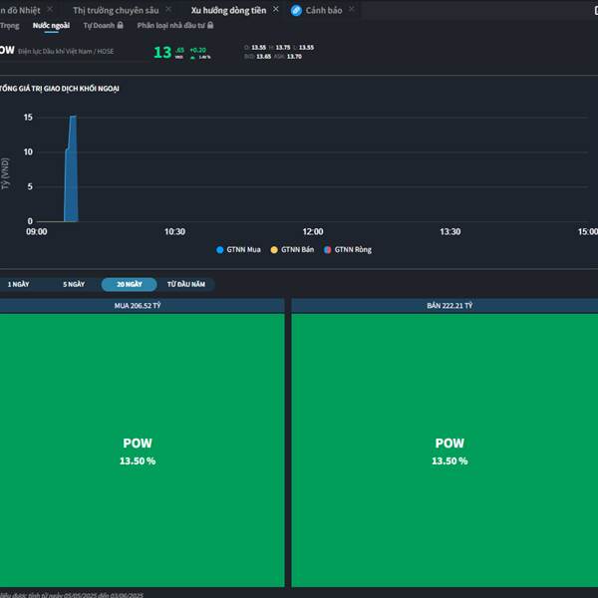The width and height of the screenshot is (598, 598).
Task: Click the lock icon after 'Phân loại nhà đầu tư'
Action: tap(210, 25)
